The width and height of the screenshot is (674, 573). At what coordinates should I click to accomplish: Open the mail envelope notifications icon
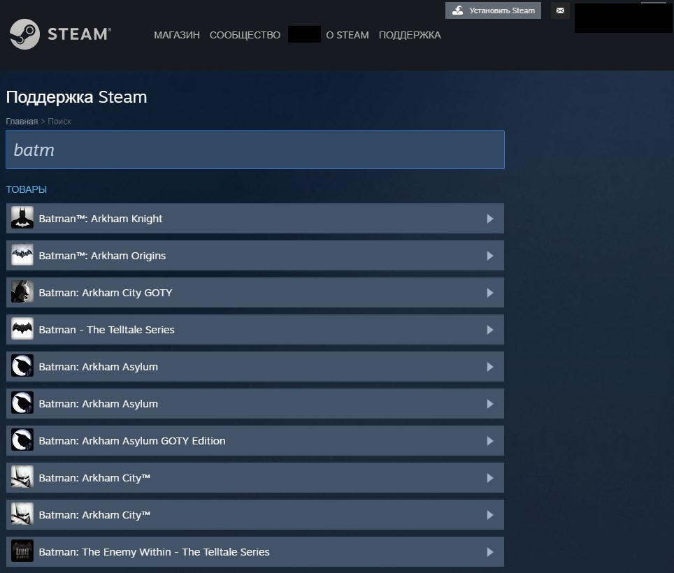click(560, 10)
